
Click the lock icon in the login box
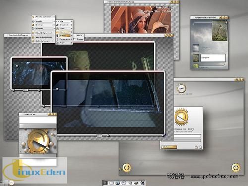coord(196,147)
